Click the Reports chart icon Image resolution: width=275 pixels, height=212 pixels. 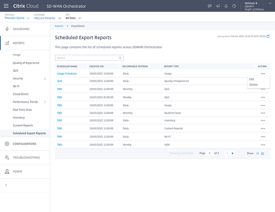tap(7, 43)
